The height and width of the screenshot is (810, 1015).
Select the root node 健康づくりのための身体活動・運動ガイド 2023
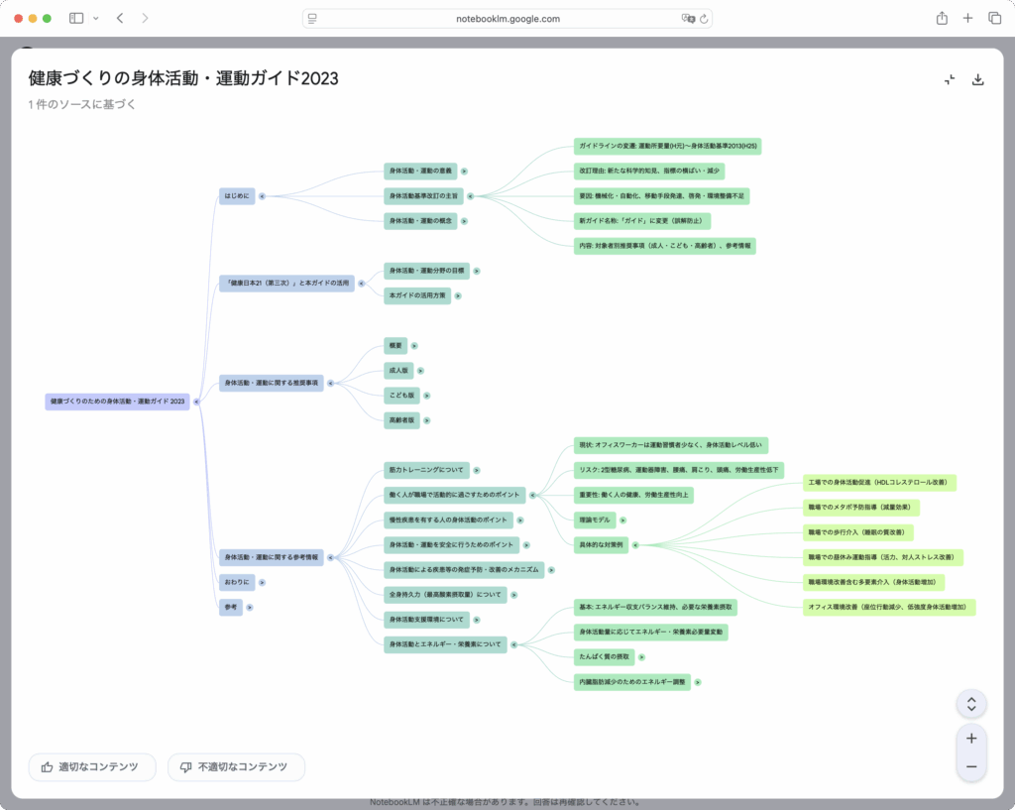[x=117, y=402]
